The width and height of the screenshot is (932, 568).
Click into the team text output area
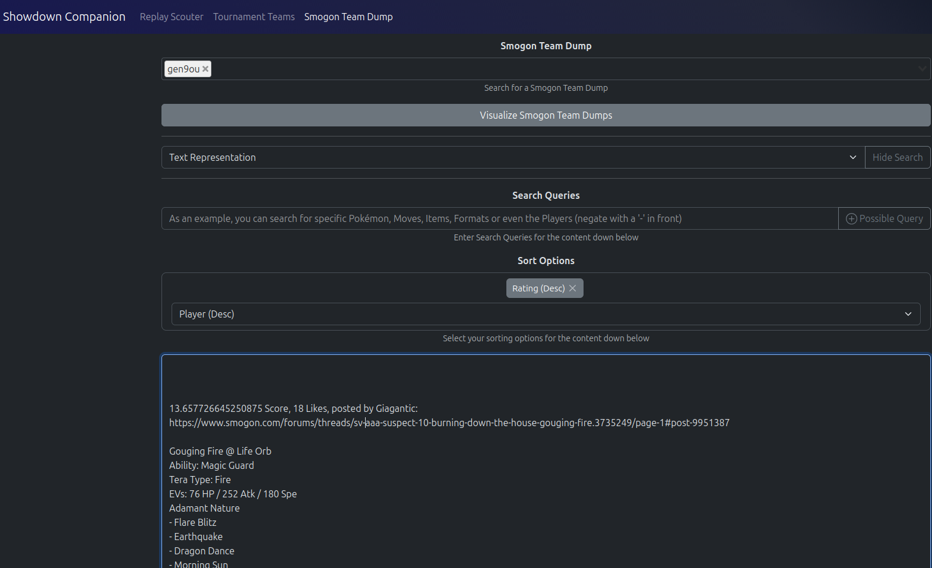(x=545, y=380)
